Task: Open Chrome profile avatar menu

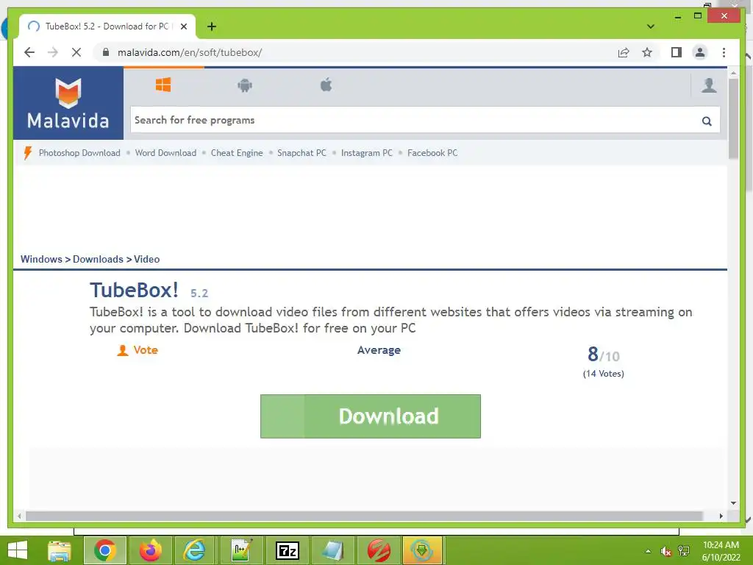Action: click(700, 52)
